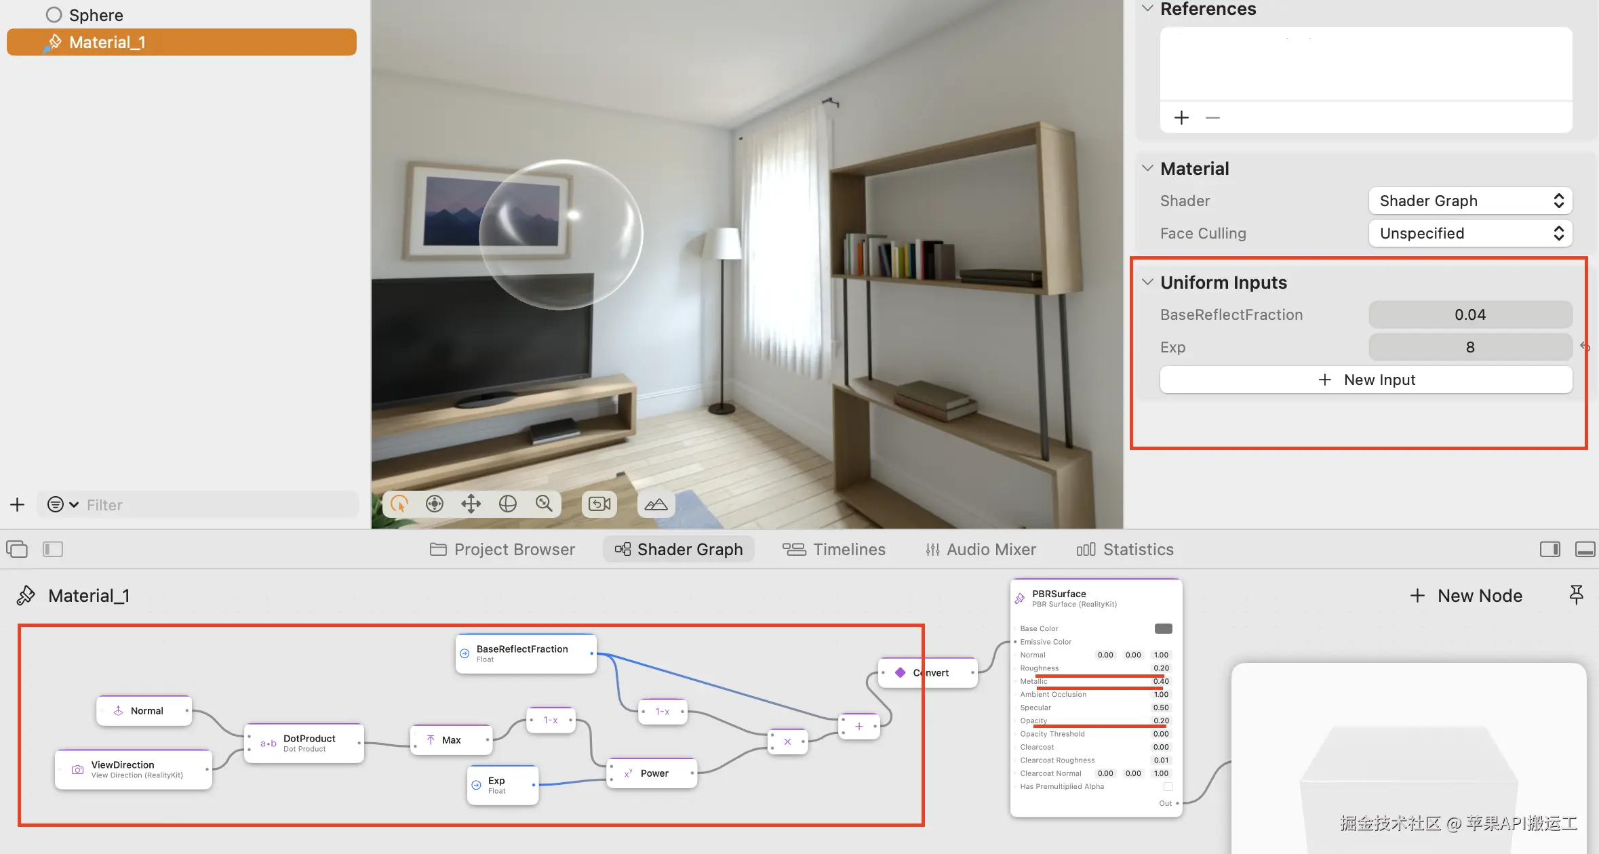Image resolution: width=1599 pixels, height=854 pixels.
Task: Click the orbit globe viewport icon
Action: click(507, 504)
